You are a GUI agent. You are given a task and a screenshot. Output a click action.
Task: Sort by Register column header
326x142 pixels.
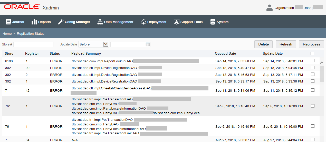(x=32, y=54)
